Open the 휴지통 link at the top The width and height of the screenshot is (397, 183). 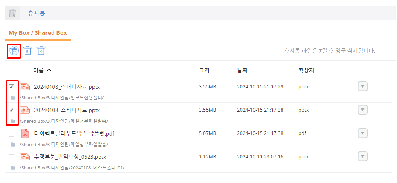pyautogui.click(x=36, y=13)
